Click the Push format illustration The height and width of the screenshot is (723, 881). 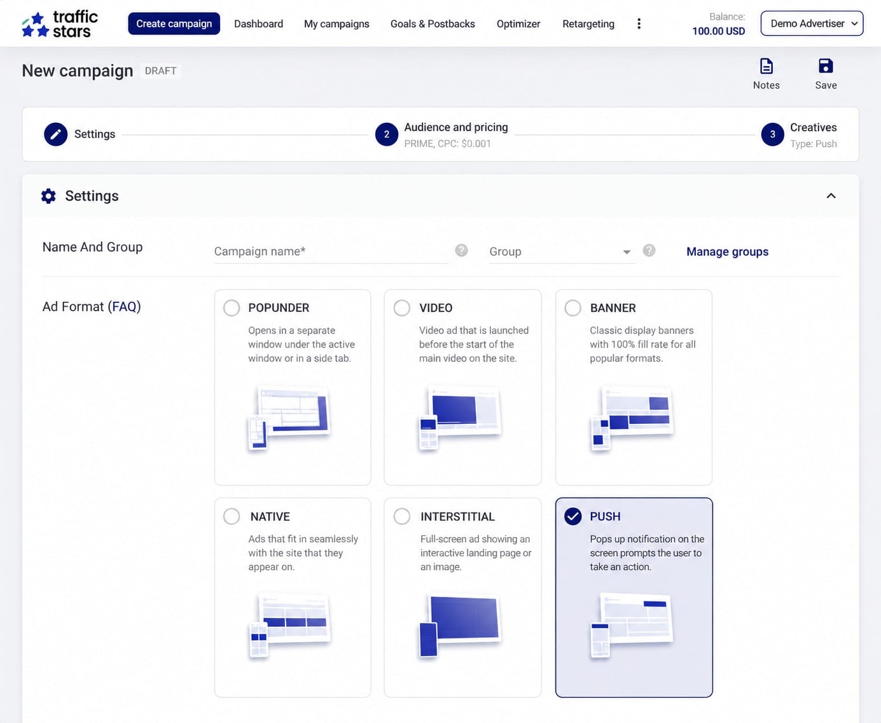pyautogui.click(x=632, y=626)
